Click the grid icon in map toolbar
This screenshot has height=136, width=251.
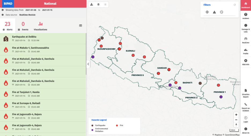(105, 5)
